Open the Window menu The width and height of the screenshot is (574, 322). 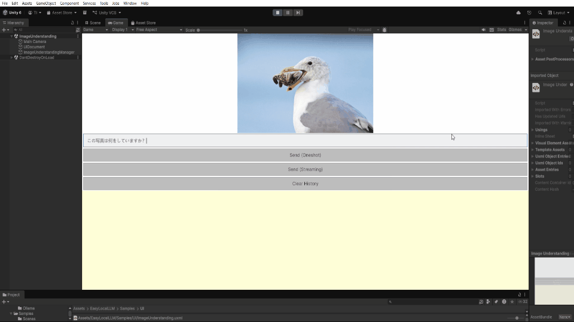[130, 4]
